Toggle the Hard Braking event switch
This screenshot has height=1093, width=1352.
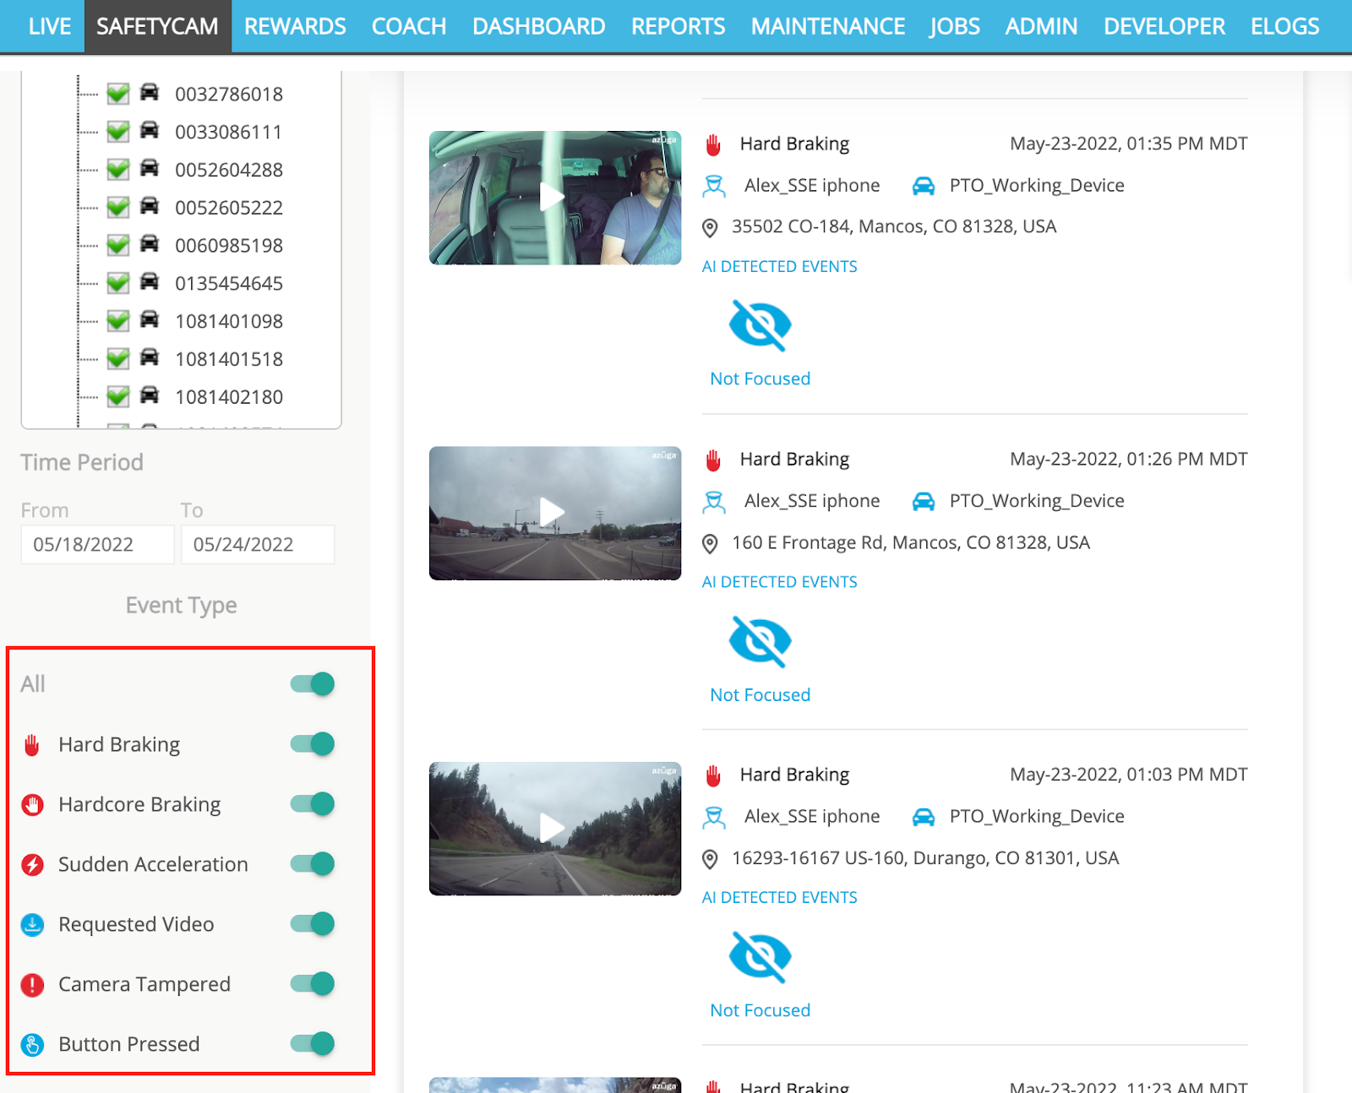coord(313,743)
